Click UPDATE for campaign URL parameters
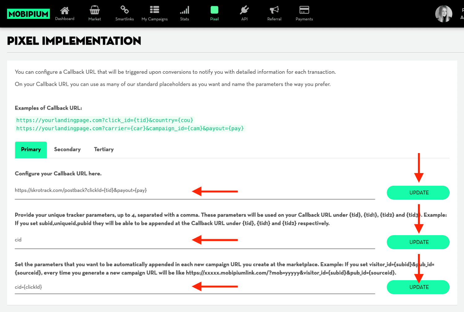464x312 pixels. tap(418, 287)
